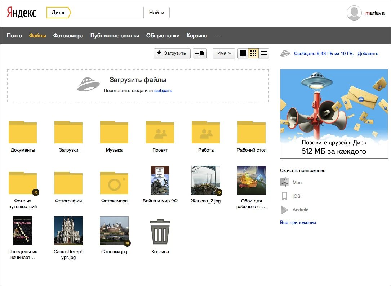Open the Фотокамера folder icon
Viewport: 391px width, 286px height.
(x=114, y=183)
